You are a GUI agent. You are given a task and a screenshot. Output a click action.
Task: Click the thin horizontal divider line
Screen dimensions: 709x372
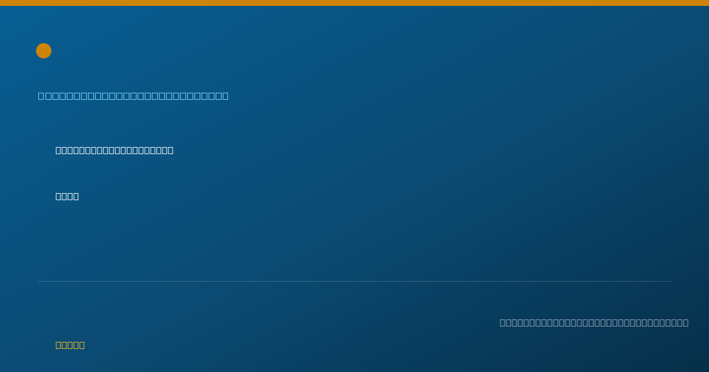click(x=354, y=281)
